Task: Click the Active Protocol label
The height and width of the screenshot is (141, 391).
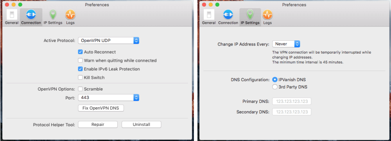Action: (59, 41)
